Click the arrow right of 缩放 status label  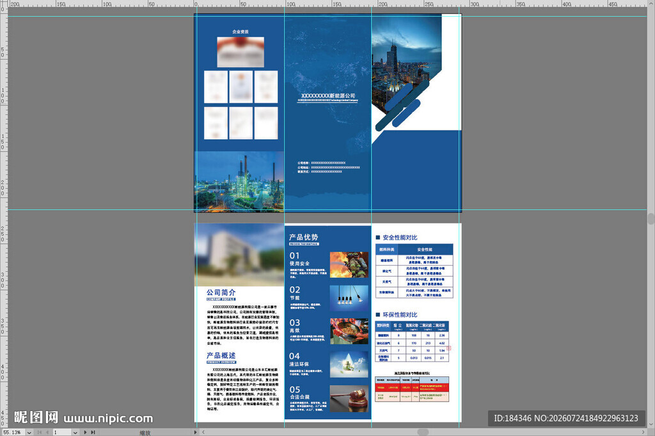point(195,432)
